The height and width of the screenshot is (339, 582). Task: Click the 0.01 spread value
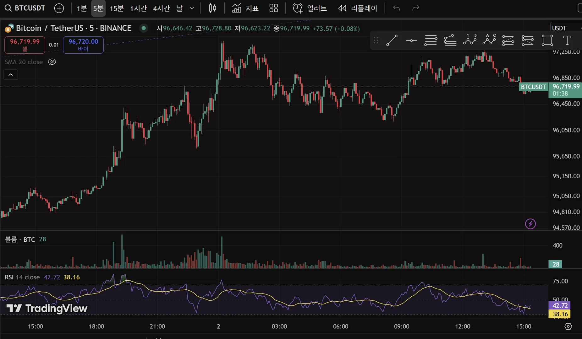(54, 45)
